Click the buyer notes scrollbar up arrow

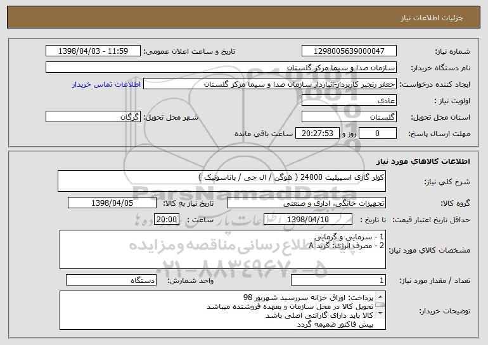point(380,296)
